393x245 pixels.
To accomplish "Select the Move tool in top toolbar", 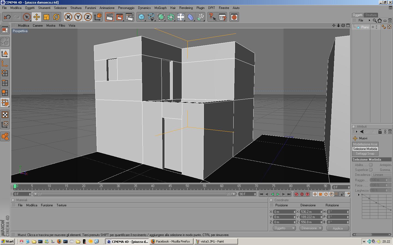I will tap(36, 17).
